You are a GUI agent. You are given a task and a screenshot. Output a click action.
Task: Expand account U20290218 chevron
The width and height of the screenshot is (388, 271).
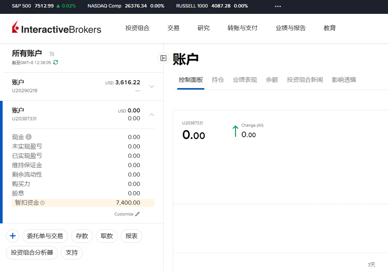click(152, 87)
